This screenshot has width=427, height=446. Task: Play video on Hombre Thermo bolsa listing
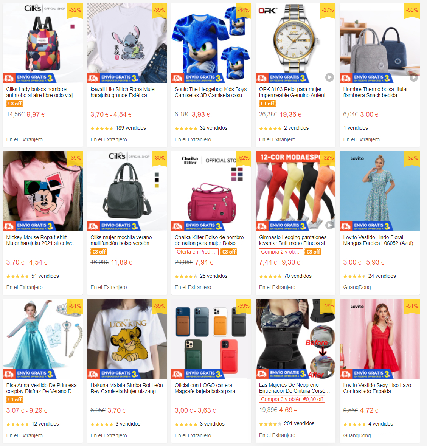tap(414, 77)
